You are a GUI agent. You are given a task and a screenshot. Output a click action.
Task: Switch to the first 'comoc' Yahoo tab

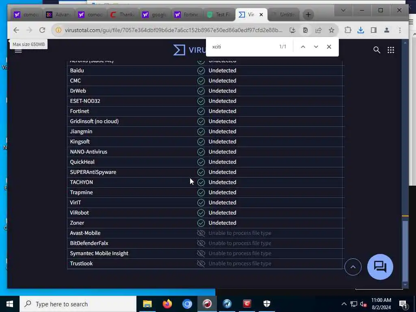click(26, 15)
